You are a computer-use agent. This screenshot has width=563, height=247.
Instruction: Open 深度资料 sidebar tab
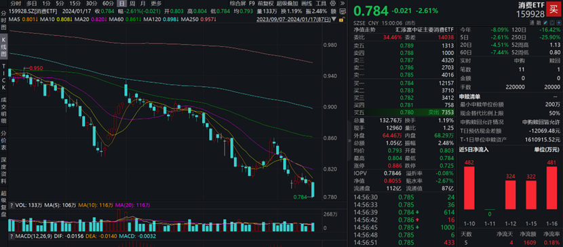pyautogui.click(x=4, y=171)
